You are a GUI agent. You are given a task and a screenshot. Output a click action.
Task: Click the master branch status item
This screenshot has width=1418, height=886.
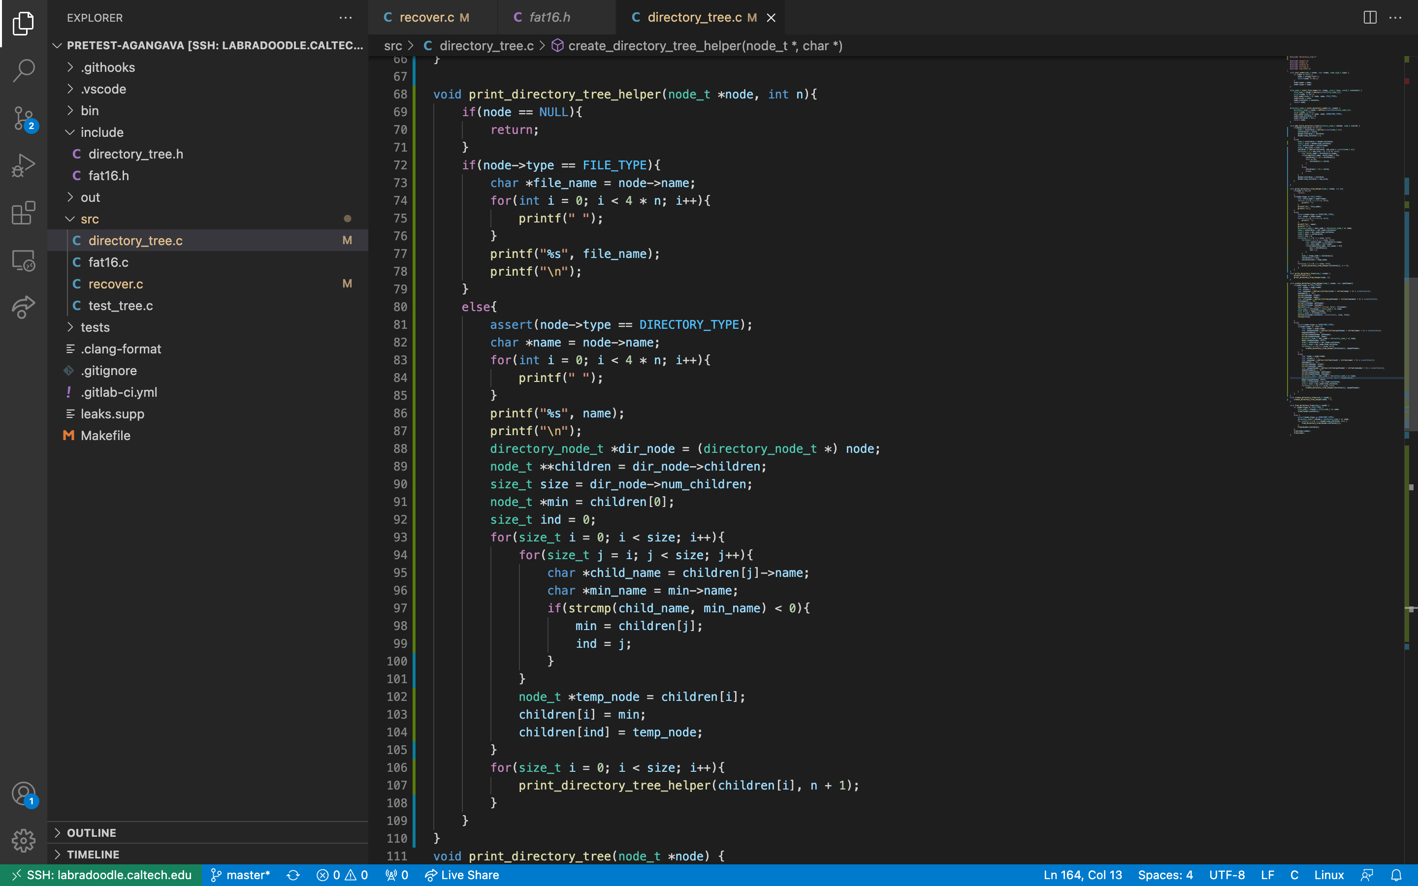pyautogui.click(x=240, y=875)
